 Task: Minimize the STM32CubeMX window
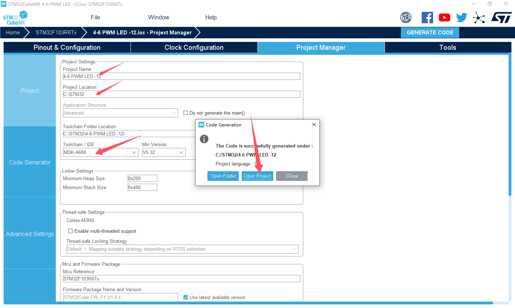[474, 4]
